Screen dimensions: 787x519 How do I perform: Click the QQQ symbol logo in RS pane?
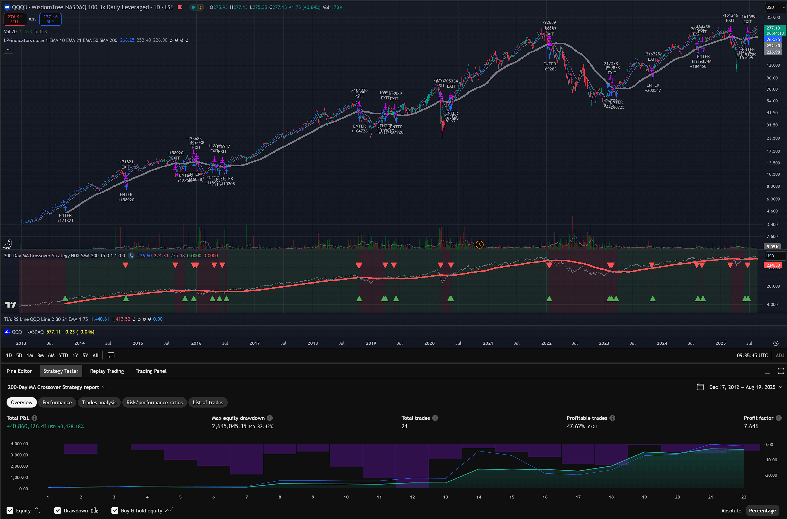7,332
